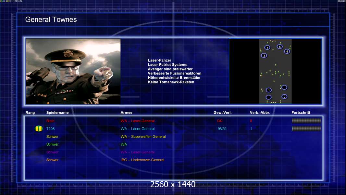Pick start position 6 on the minimap
Image resolution: width=346 pixels, height=195 pixels.
tap(287, 51)
